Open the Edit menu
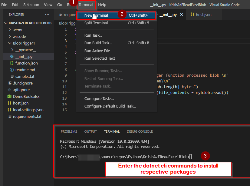The width and height of the screenshot is (250, 186). (15, 5)
